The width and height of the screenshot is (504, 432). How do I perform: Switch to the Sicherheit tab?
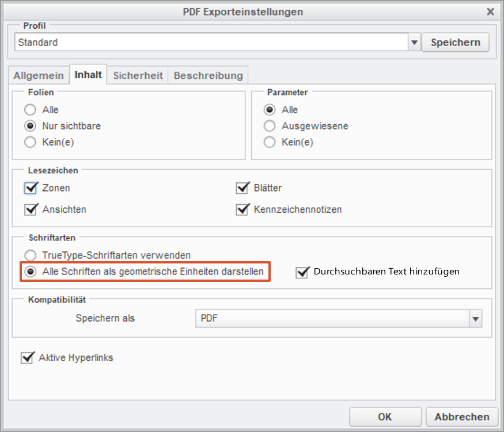coord(138,75)
